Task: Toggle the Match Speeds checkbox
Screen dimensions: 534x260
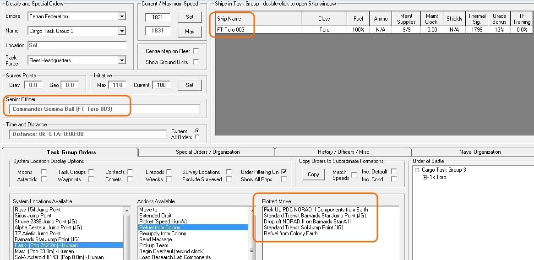Action: point(354,175)
